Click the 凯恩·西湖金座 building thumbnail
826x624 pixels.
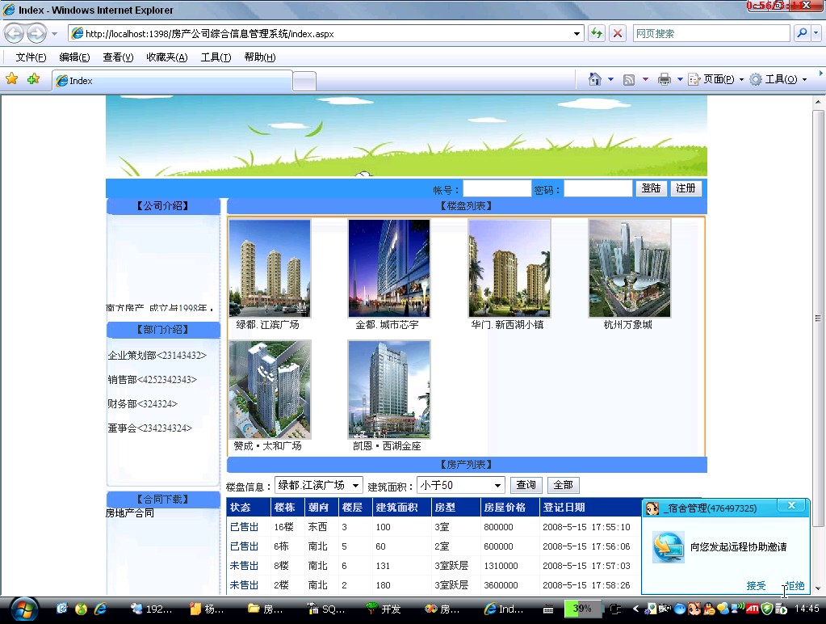[x=389, y=390]
